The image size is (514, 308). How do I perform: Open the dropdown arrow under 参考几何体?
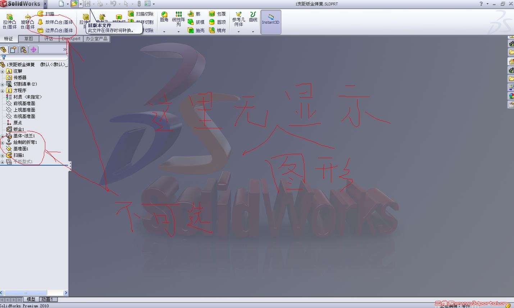(238, 32)
